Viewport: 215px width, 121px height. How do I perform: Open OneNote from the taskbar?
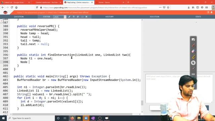(93, 118)
